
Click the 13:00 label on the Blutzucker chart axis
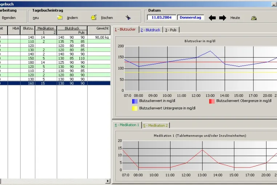[210, 96]
